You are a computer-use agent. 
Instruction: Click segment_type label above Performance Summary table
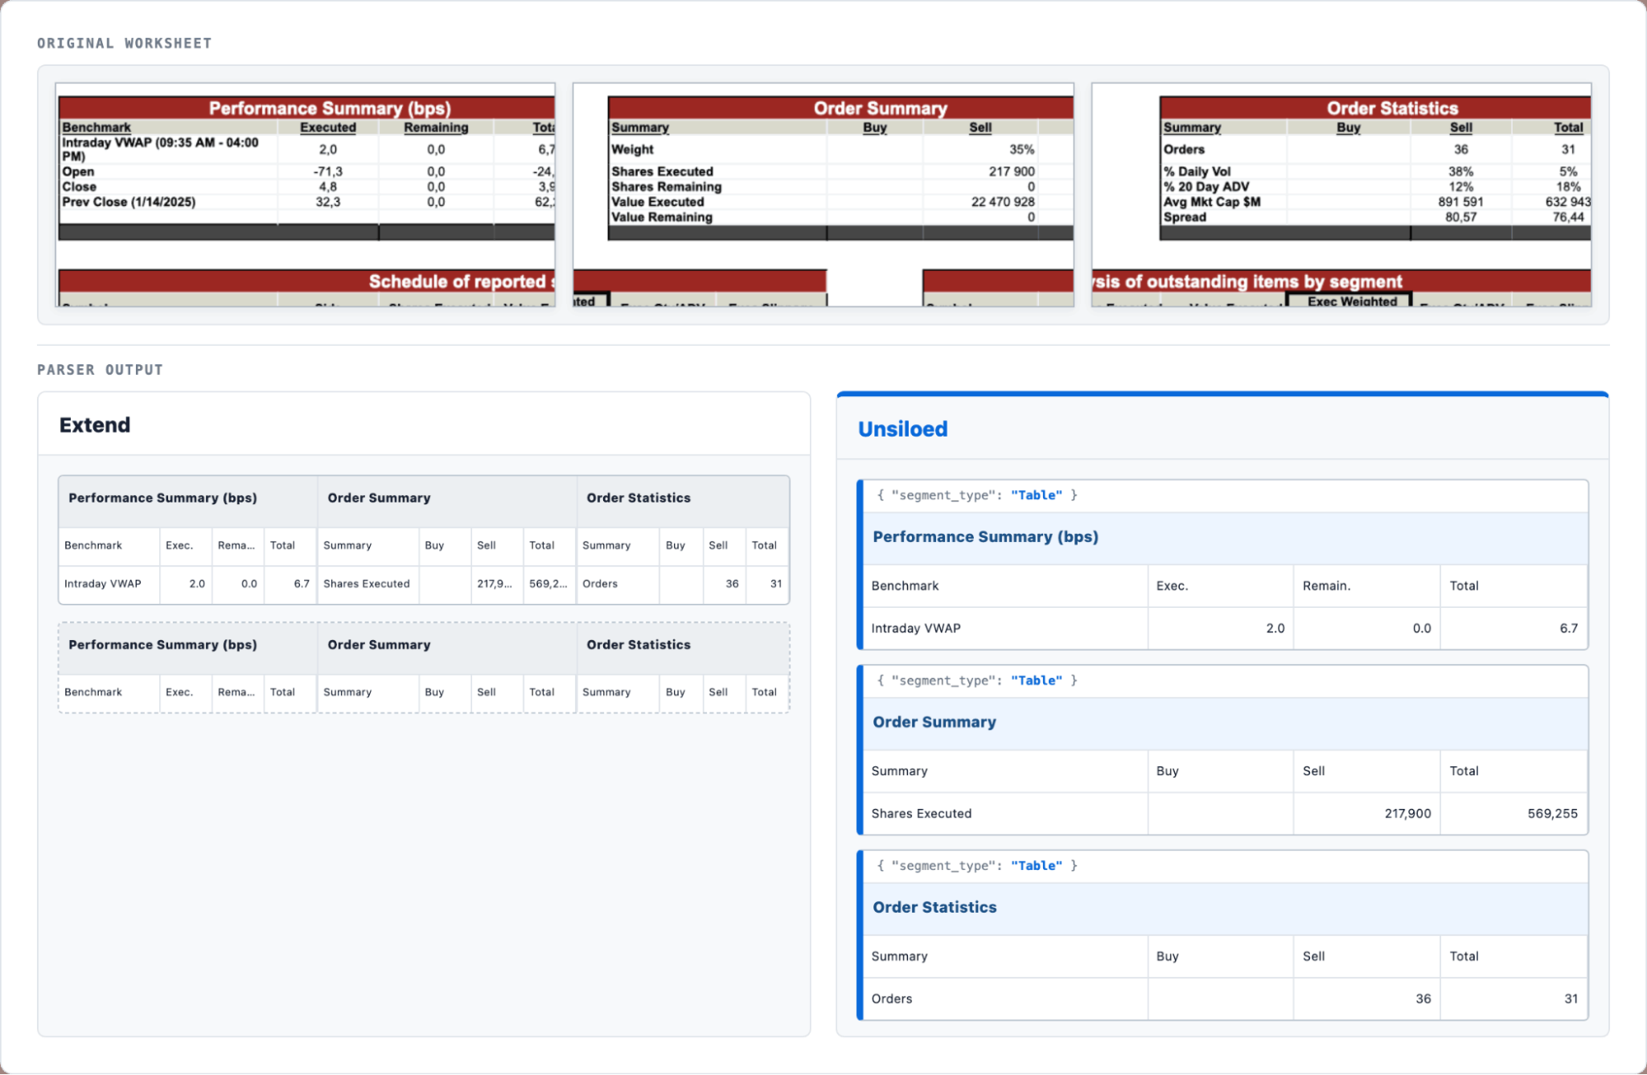click(x=977, y=495)
